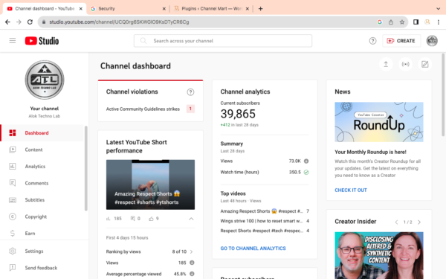Click the go live broadcast icon

tap(405, 64)
